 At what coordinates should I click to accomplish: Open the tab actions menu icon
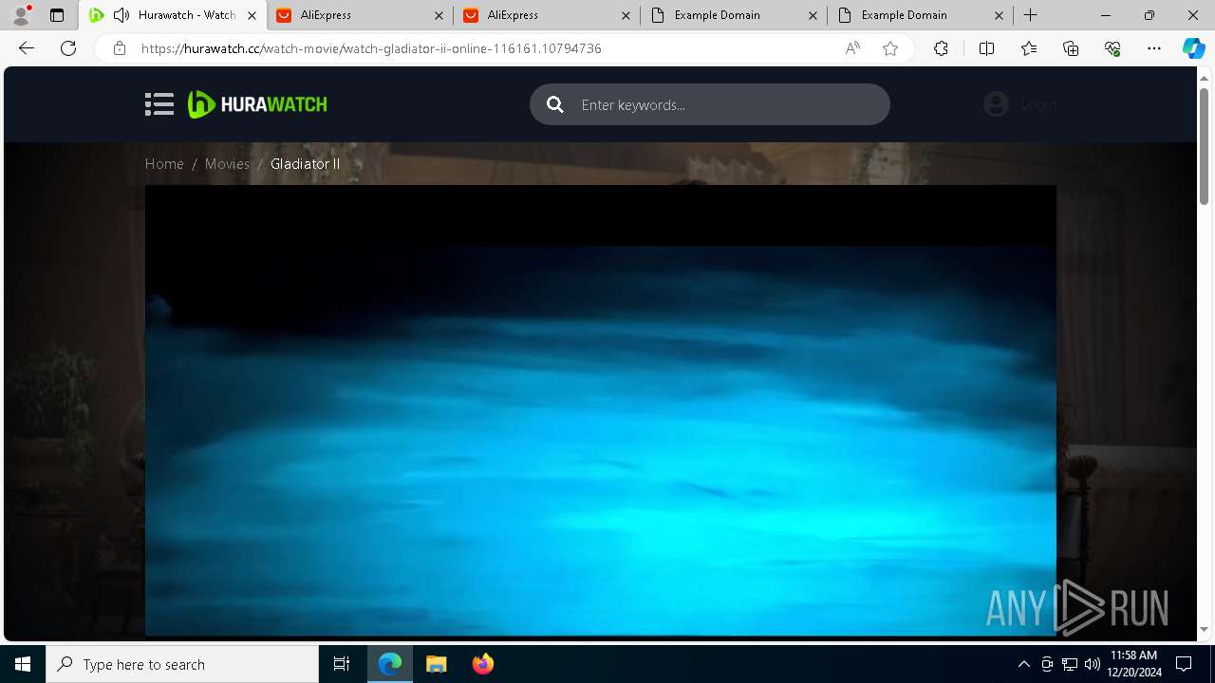tap(57, 15)
